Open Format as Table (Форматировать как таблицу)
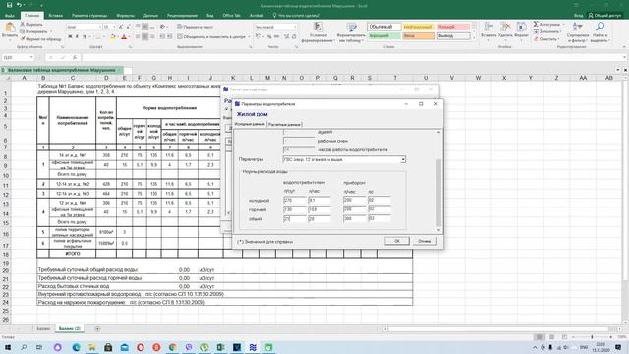Viewport: 629px width, 354px height. (x=351, y=32)
